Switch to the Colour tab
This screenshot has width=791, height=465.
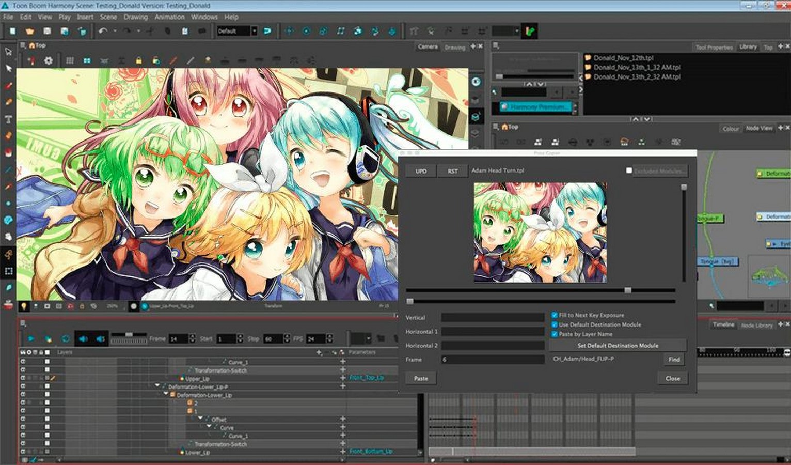(x=731, y=129)
